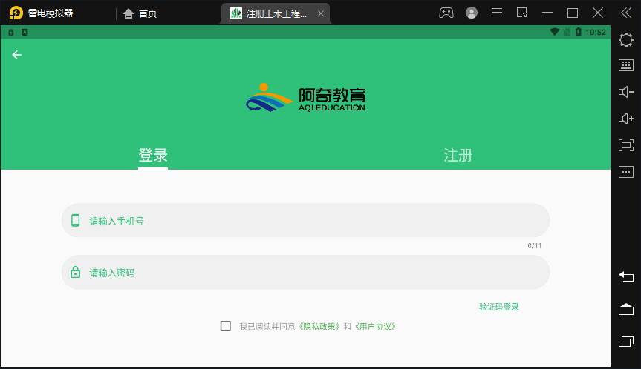Click the no-SIM signal icon
The height and width of the screenshot is (369, 641).
pyautogui.click(x=567, y=32)
